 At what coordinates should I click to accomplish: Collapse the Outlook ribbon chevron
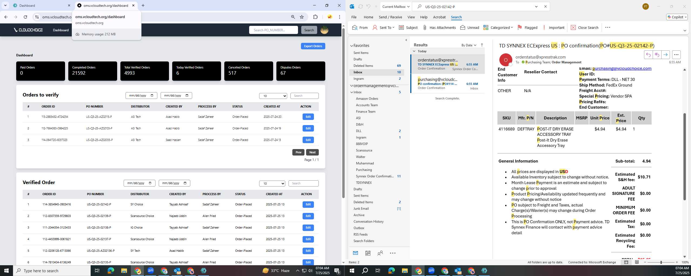(685, 30)
